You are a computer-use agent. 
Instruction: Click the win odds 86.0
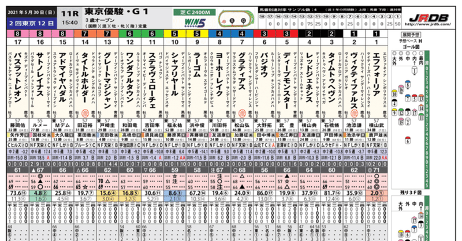click(262, 193)
